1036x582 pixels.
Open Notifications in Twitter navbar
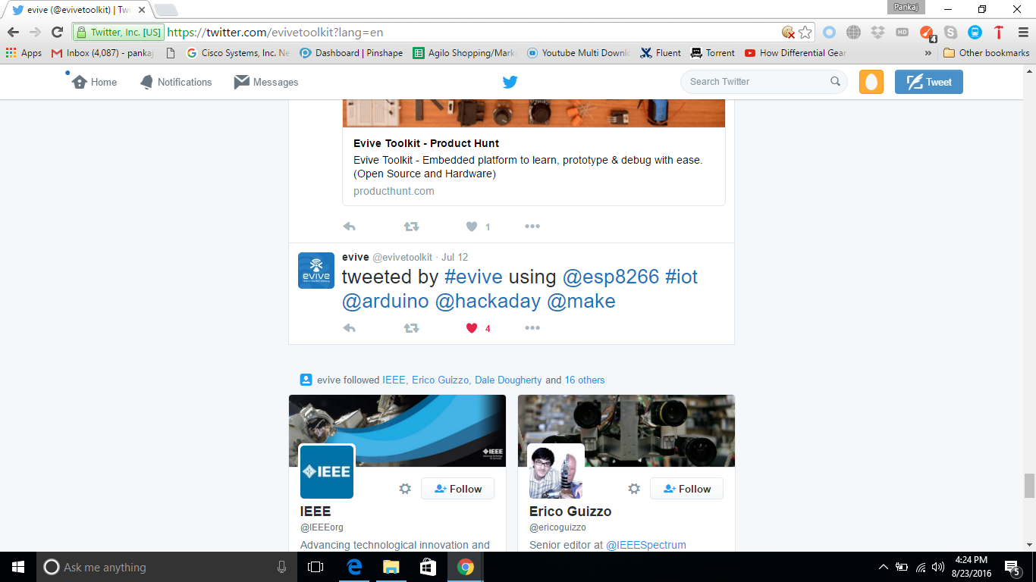click(176, 82)
